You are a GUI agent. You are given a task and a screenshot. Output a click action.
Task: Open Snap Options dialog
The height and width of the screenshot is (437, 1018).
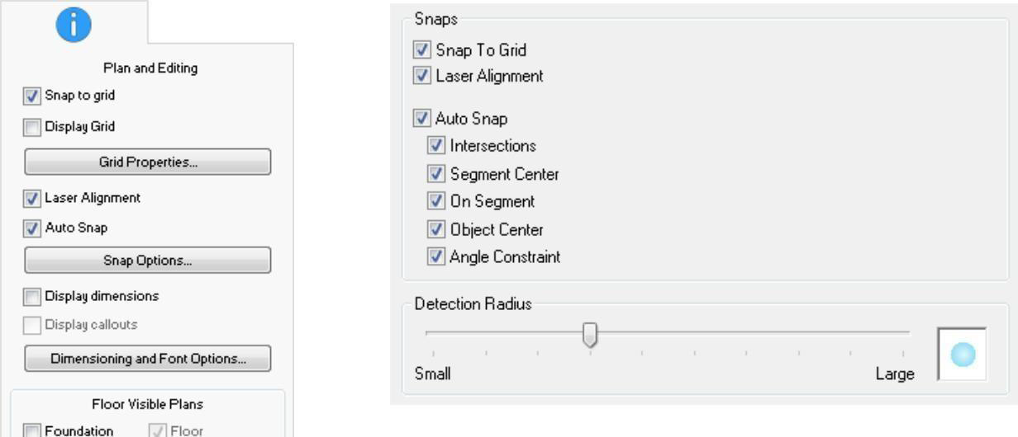(x=148, y=261)
